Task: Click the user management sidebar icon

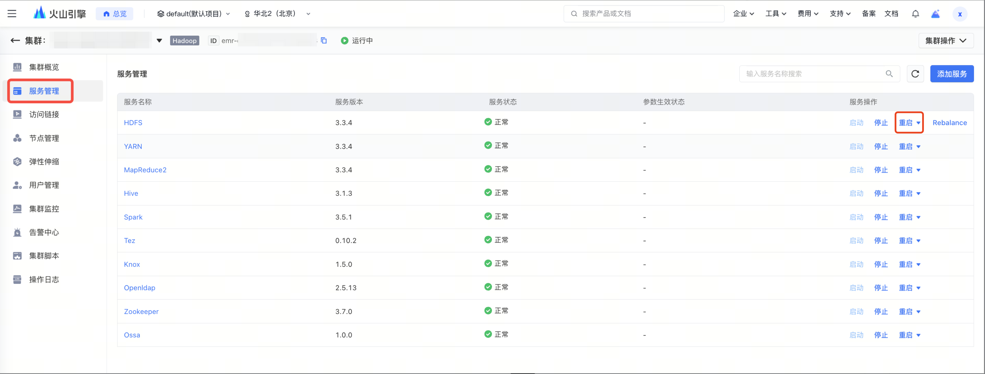Action: click(17, 185)
